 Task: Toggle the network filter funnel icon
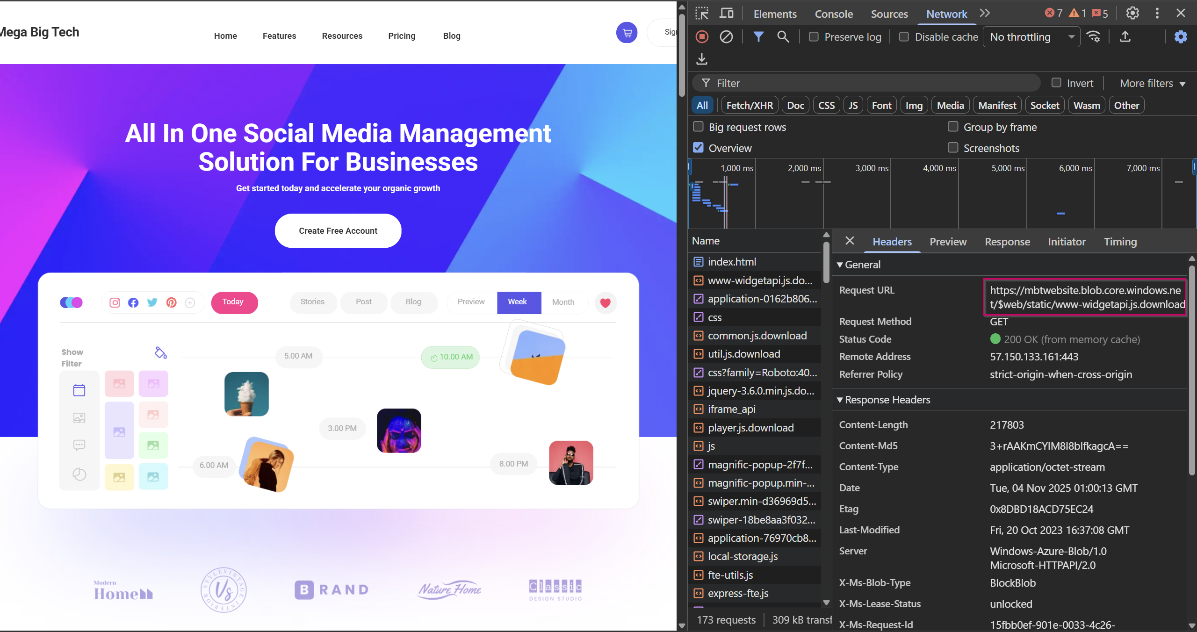point(758,37)
